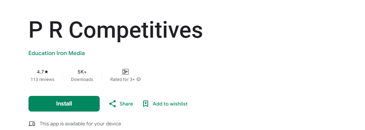Click "Iron Media" in developer name
365x130 pixels.
[x=71, y=53]
